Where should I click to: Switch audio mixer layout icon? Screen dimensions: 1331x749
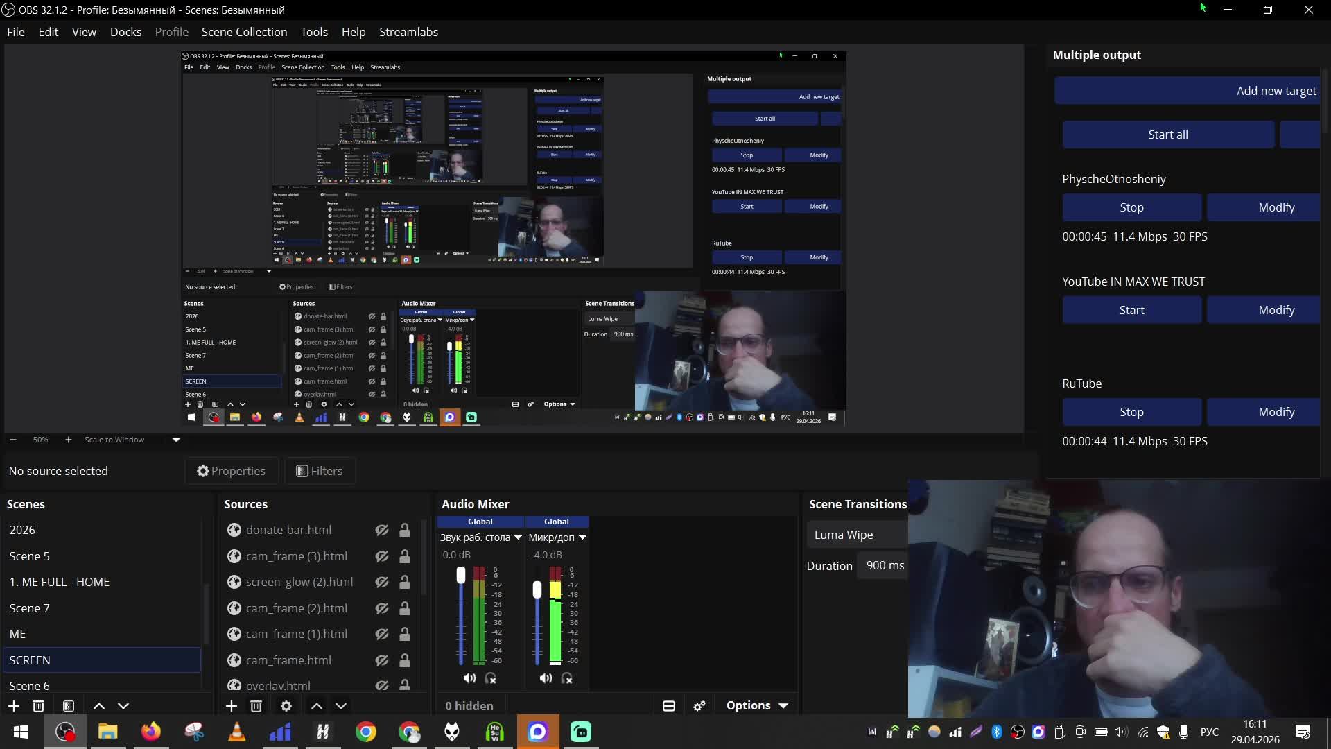pos(669,706)
